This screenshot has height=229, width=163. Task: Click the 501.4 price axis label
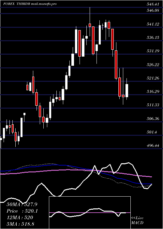pyautogui.click(x=152, y=132)
